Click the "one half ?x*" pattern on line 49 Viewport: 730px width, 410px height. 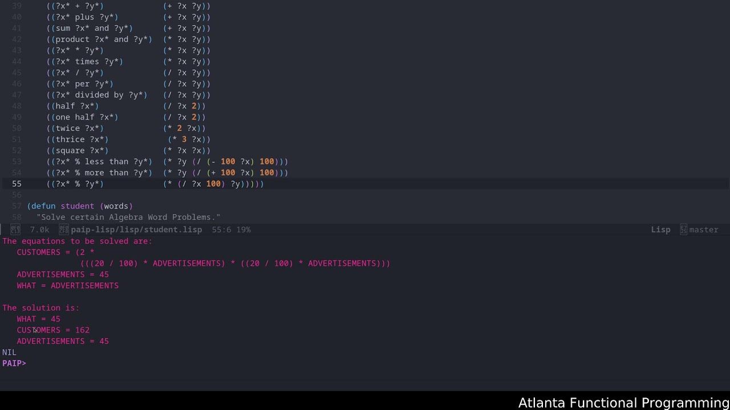click(84, 117)
